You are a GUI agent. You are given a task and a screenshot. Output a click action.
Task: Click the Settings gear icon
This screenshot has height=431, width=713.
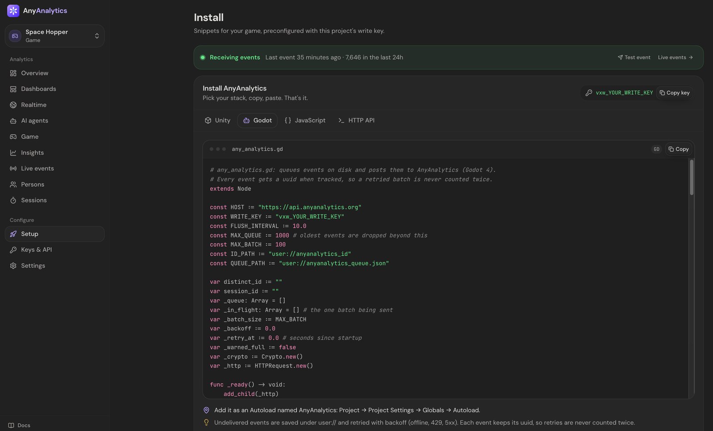[x=13, y=266]
